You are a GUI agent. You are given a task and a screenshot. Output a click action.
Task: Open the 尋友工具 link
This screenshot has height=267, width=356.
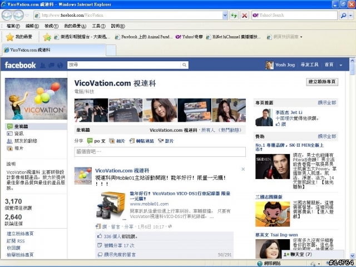point(309,65)
